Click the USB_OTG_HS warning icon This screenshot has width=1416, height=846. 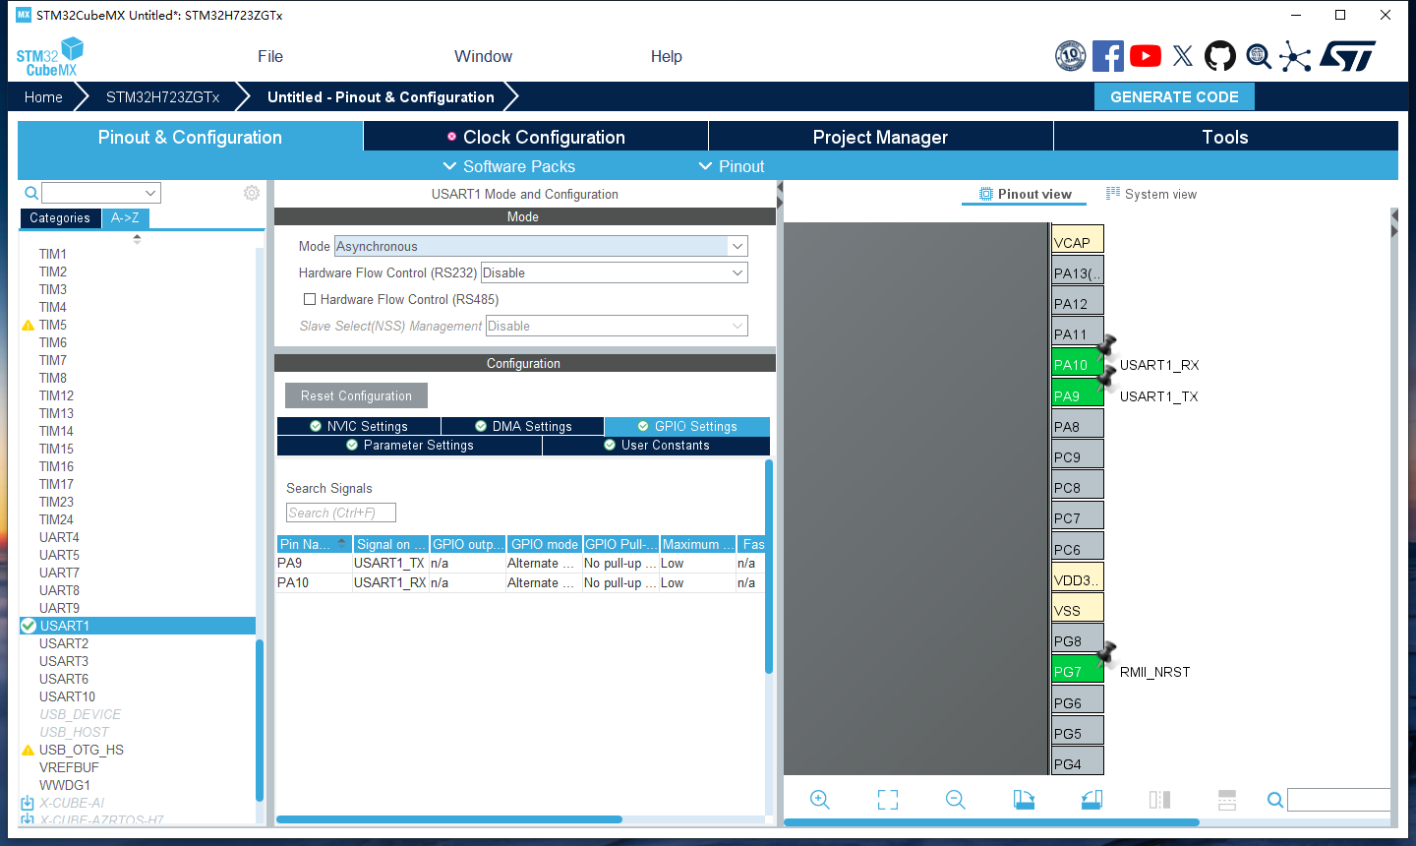pyautogui.click(x=28, y=750)
